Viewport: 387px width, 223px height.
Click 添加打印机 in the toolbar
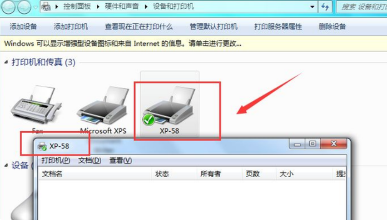71,26
